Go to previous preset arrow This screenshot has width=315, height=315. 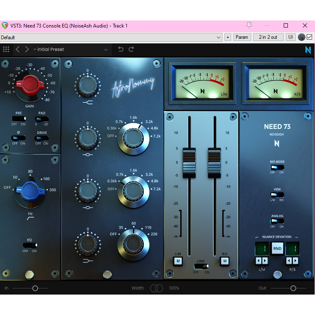point(18,49)
